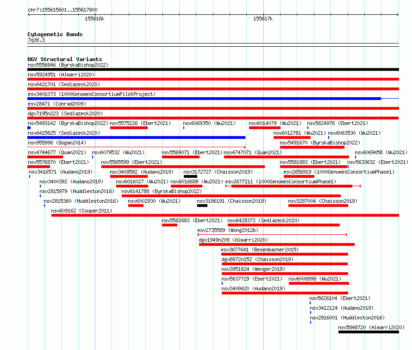The height and width of the screenshot is (350, 412).
Task: Open nsv5637729 (Ebert2021) label
Action: click(x=252, y=279)
